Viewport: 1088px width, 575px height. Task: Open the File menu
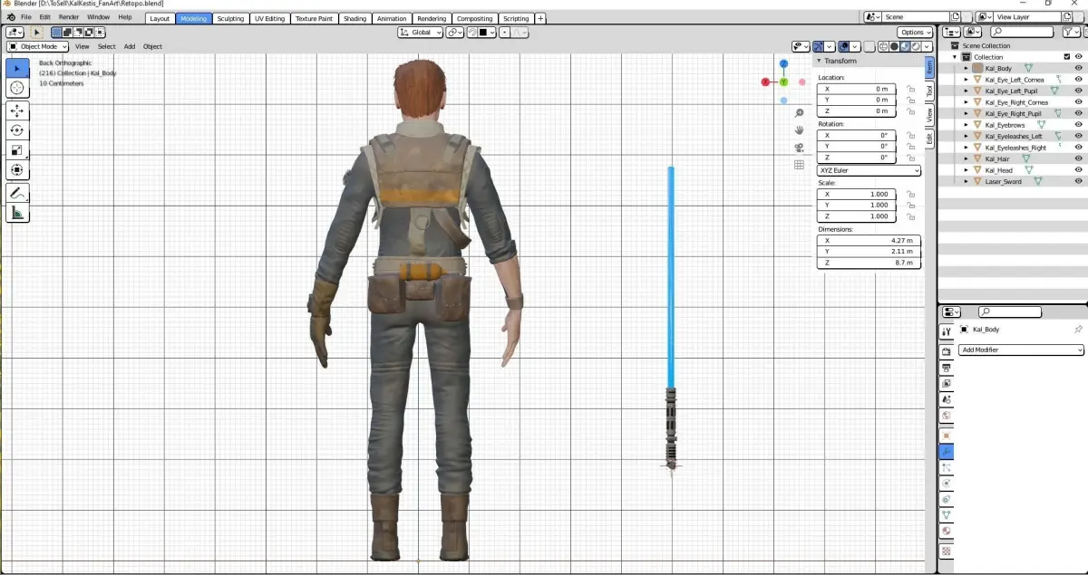pyautogui.click(x=24, y=17)
